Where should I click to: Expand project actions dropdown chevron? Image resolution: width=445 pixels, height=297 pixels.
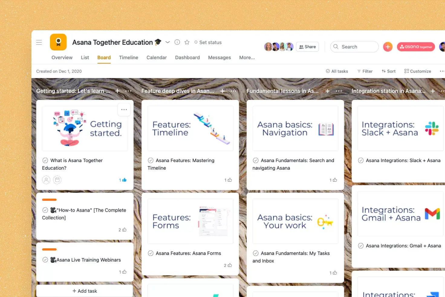[x=167, y=42]
